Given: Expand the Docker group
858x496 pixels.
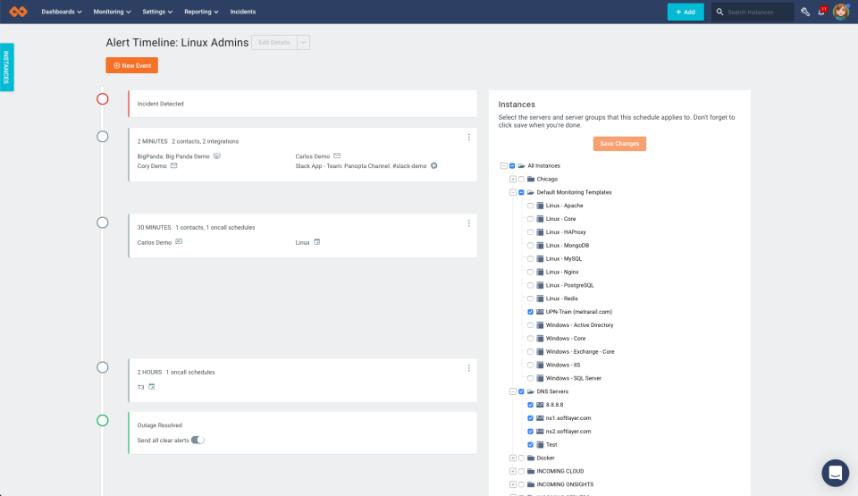Looking at the screenshot, I should [x=512, y=458].
